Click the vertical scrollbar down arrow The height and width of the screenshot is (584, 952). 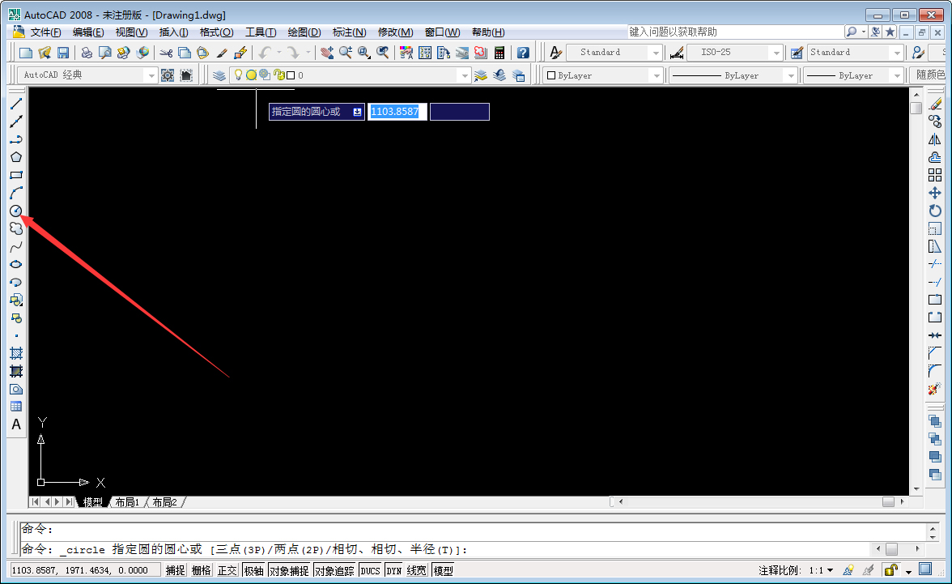(x=916, y=489)
